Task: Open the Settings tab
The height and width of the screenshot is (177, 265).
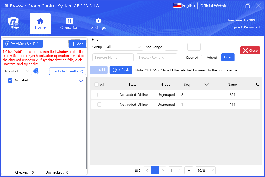Action: (x=99, y=24)
